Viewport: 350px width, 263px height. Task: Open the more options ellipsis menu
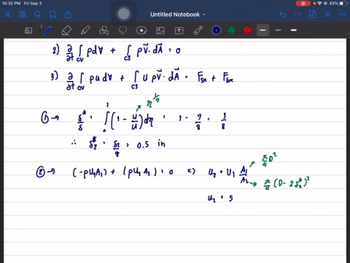click(x=343, y=15)
